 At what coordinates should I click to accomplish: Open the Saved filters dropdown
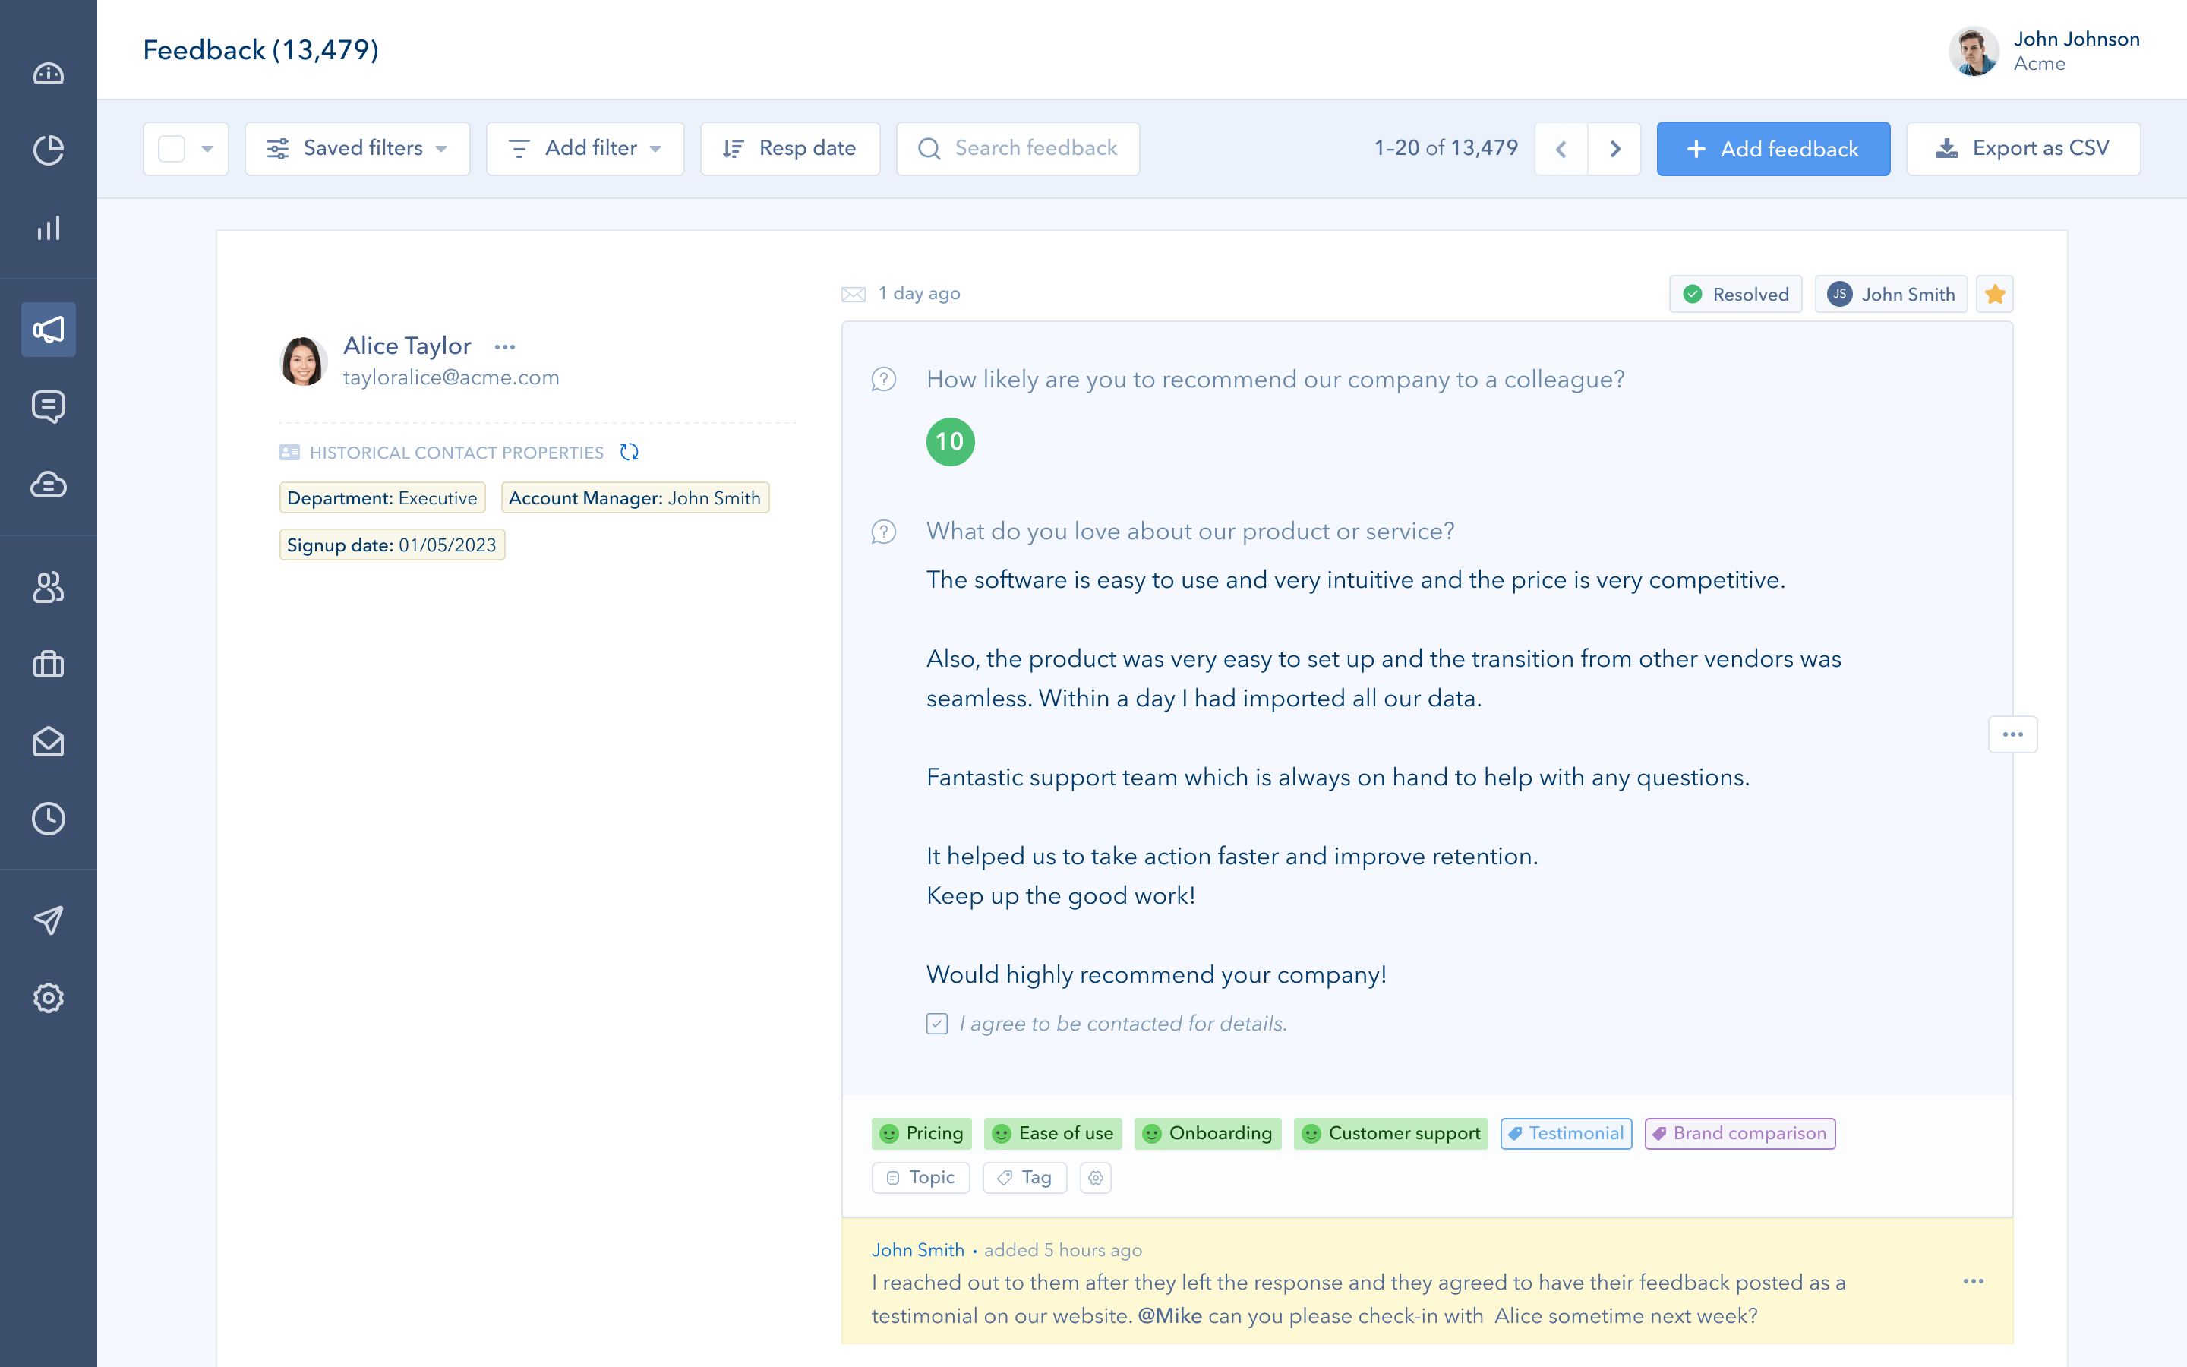(357, 148)
